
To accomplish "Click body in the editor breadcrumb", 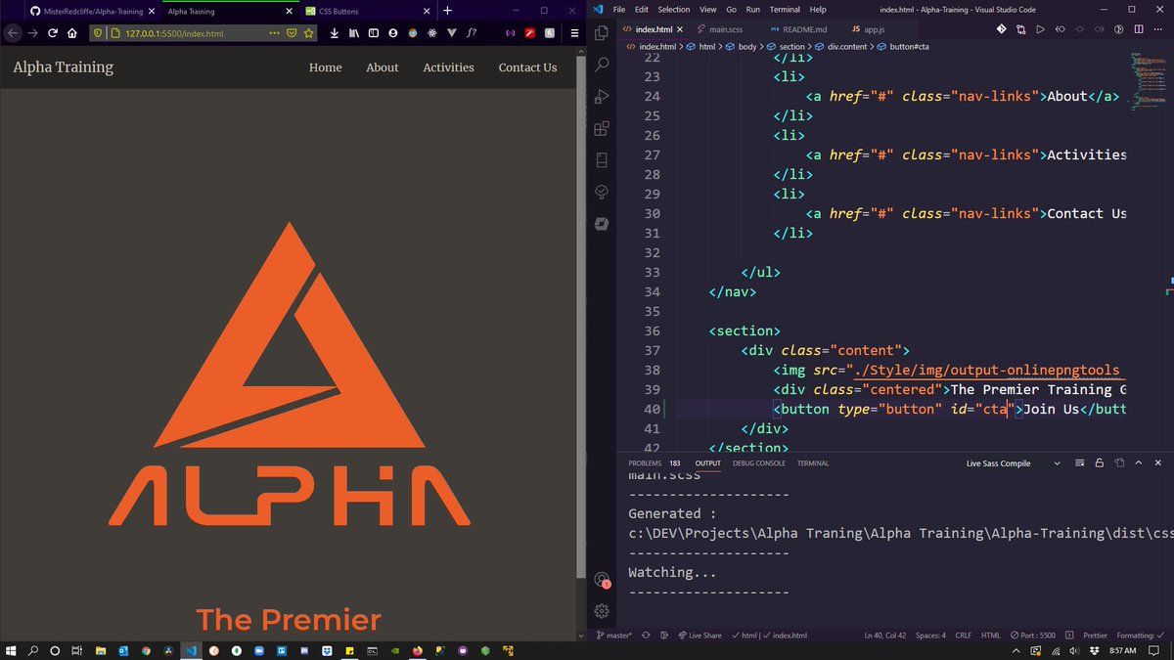I will (x=747, y=46).
